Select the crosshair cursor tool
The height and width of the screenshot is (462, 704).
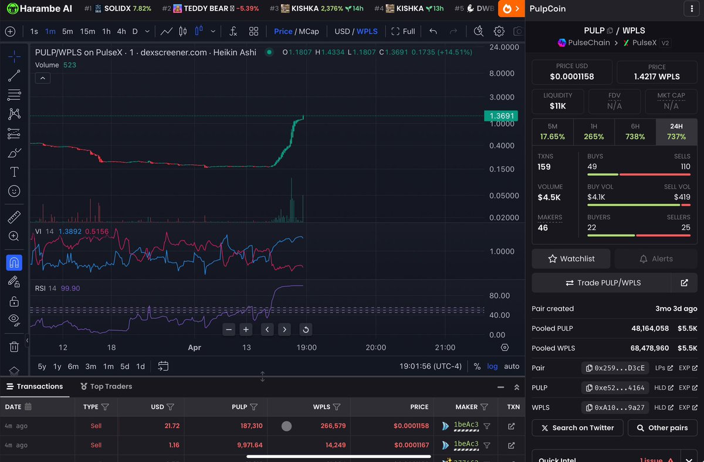click(15, 56)
